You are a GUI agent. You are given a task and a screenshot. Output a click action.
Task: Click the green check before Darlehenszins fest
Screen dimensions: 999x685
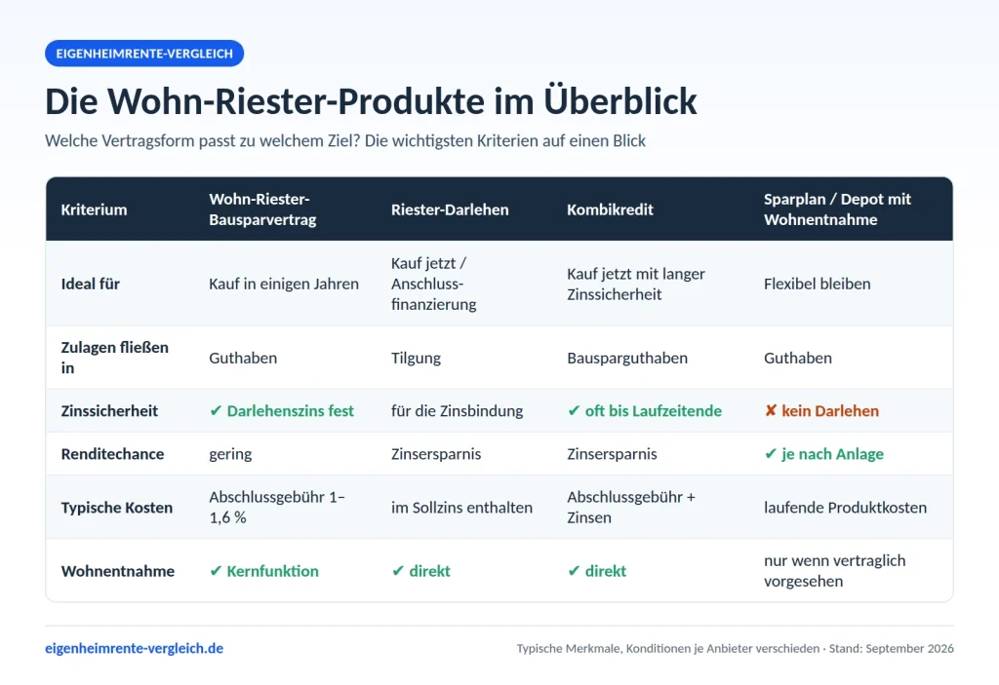point(216,411)
